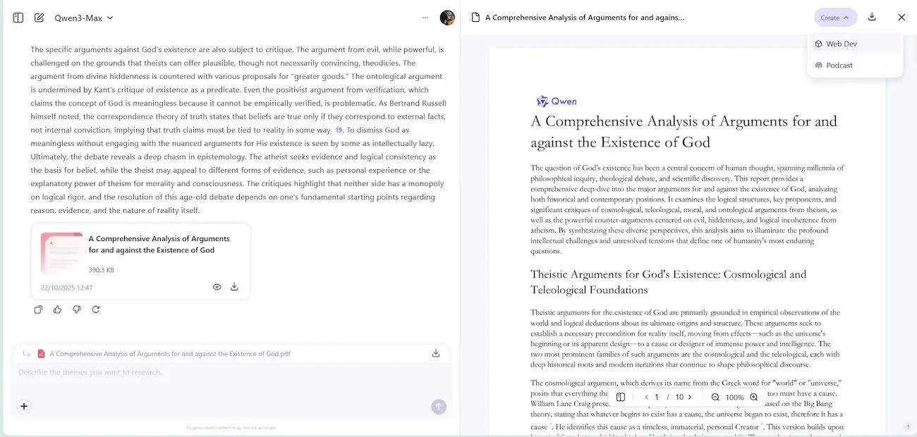This screenshot has width=917, height=437.
Task: Go to next page in PDF viewer
Action: tap(690, 397)
